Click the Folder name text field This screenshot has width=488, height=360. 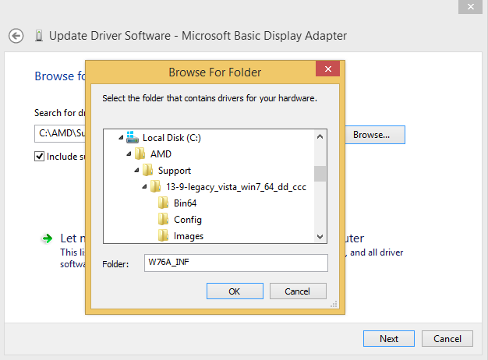pos(236,263)
